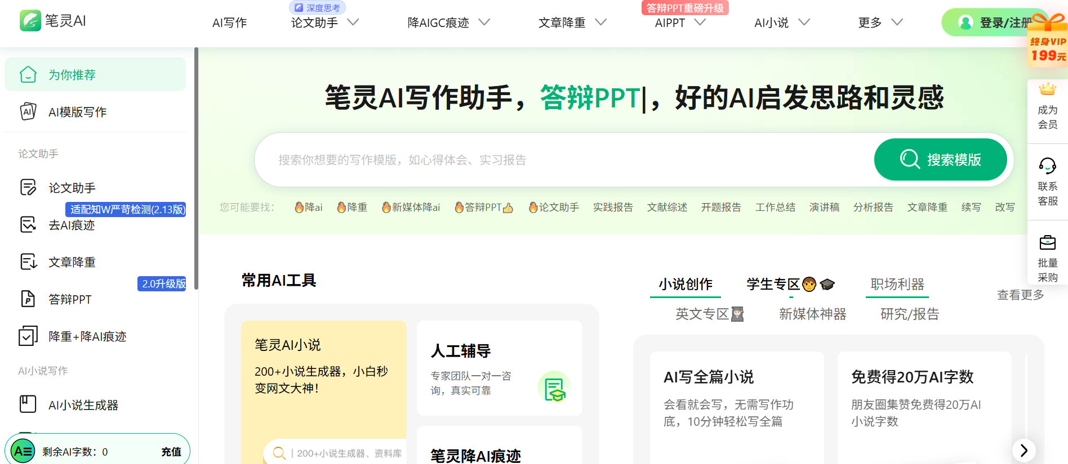Click the green A= icon beside 剩余AI字数
Image resolution: width=1068 pixels, height=464 pixels.
(x=23, y=451)
